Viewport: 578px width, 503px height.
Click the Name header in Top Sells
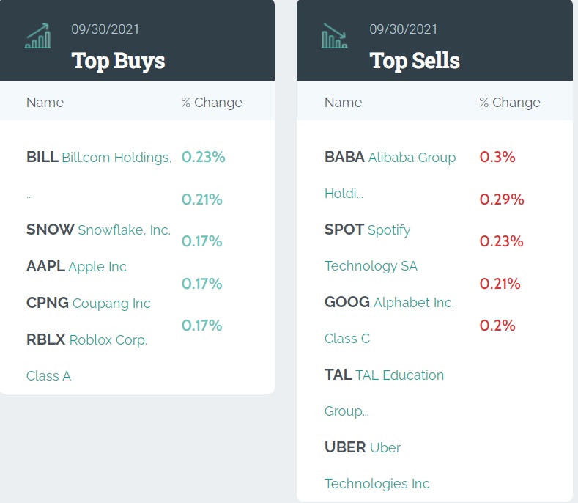tap(343, 103)
